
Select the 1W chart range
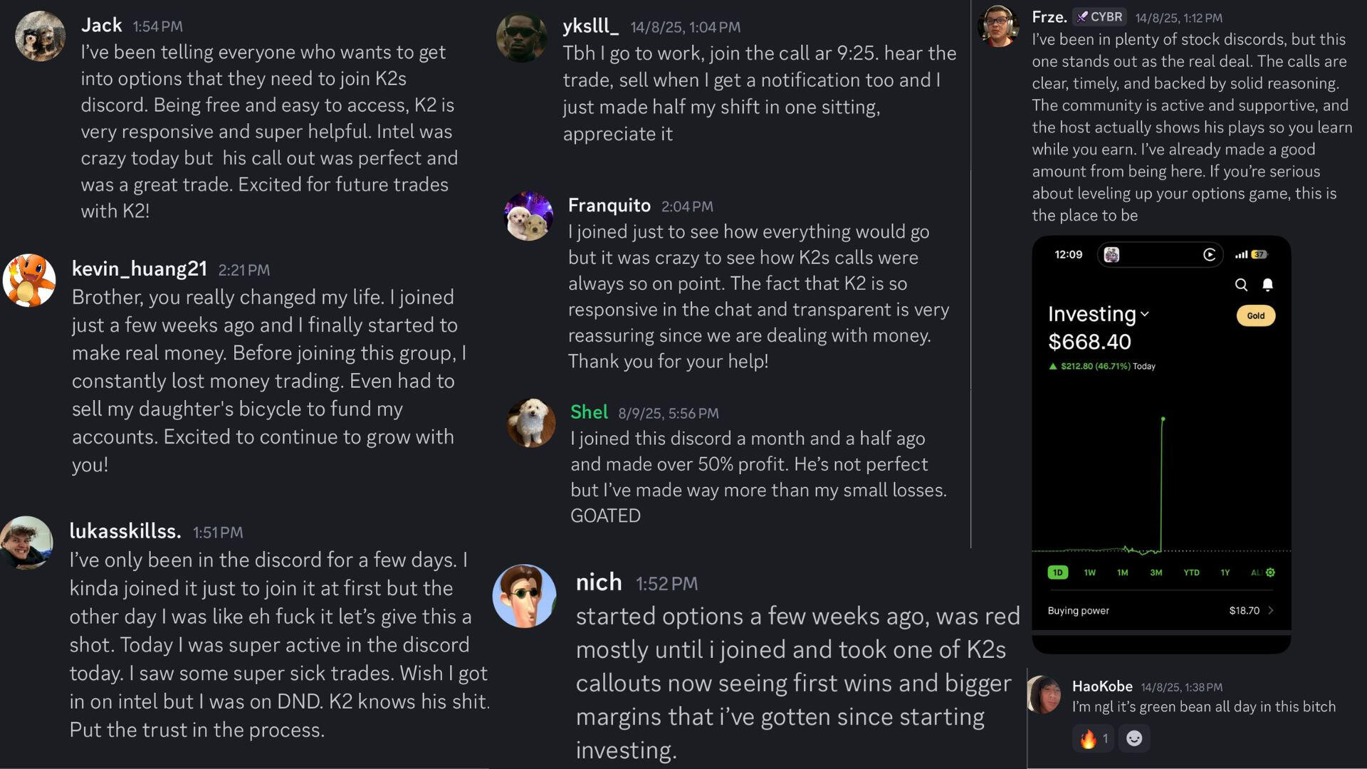[1089, 572]
